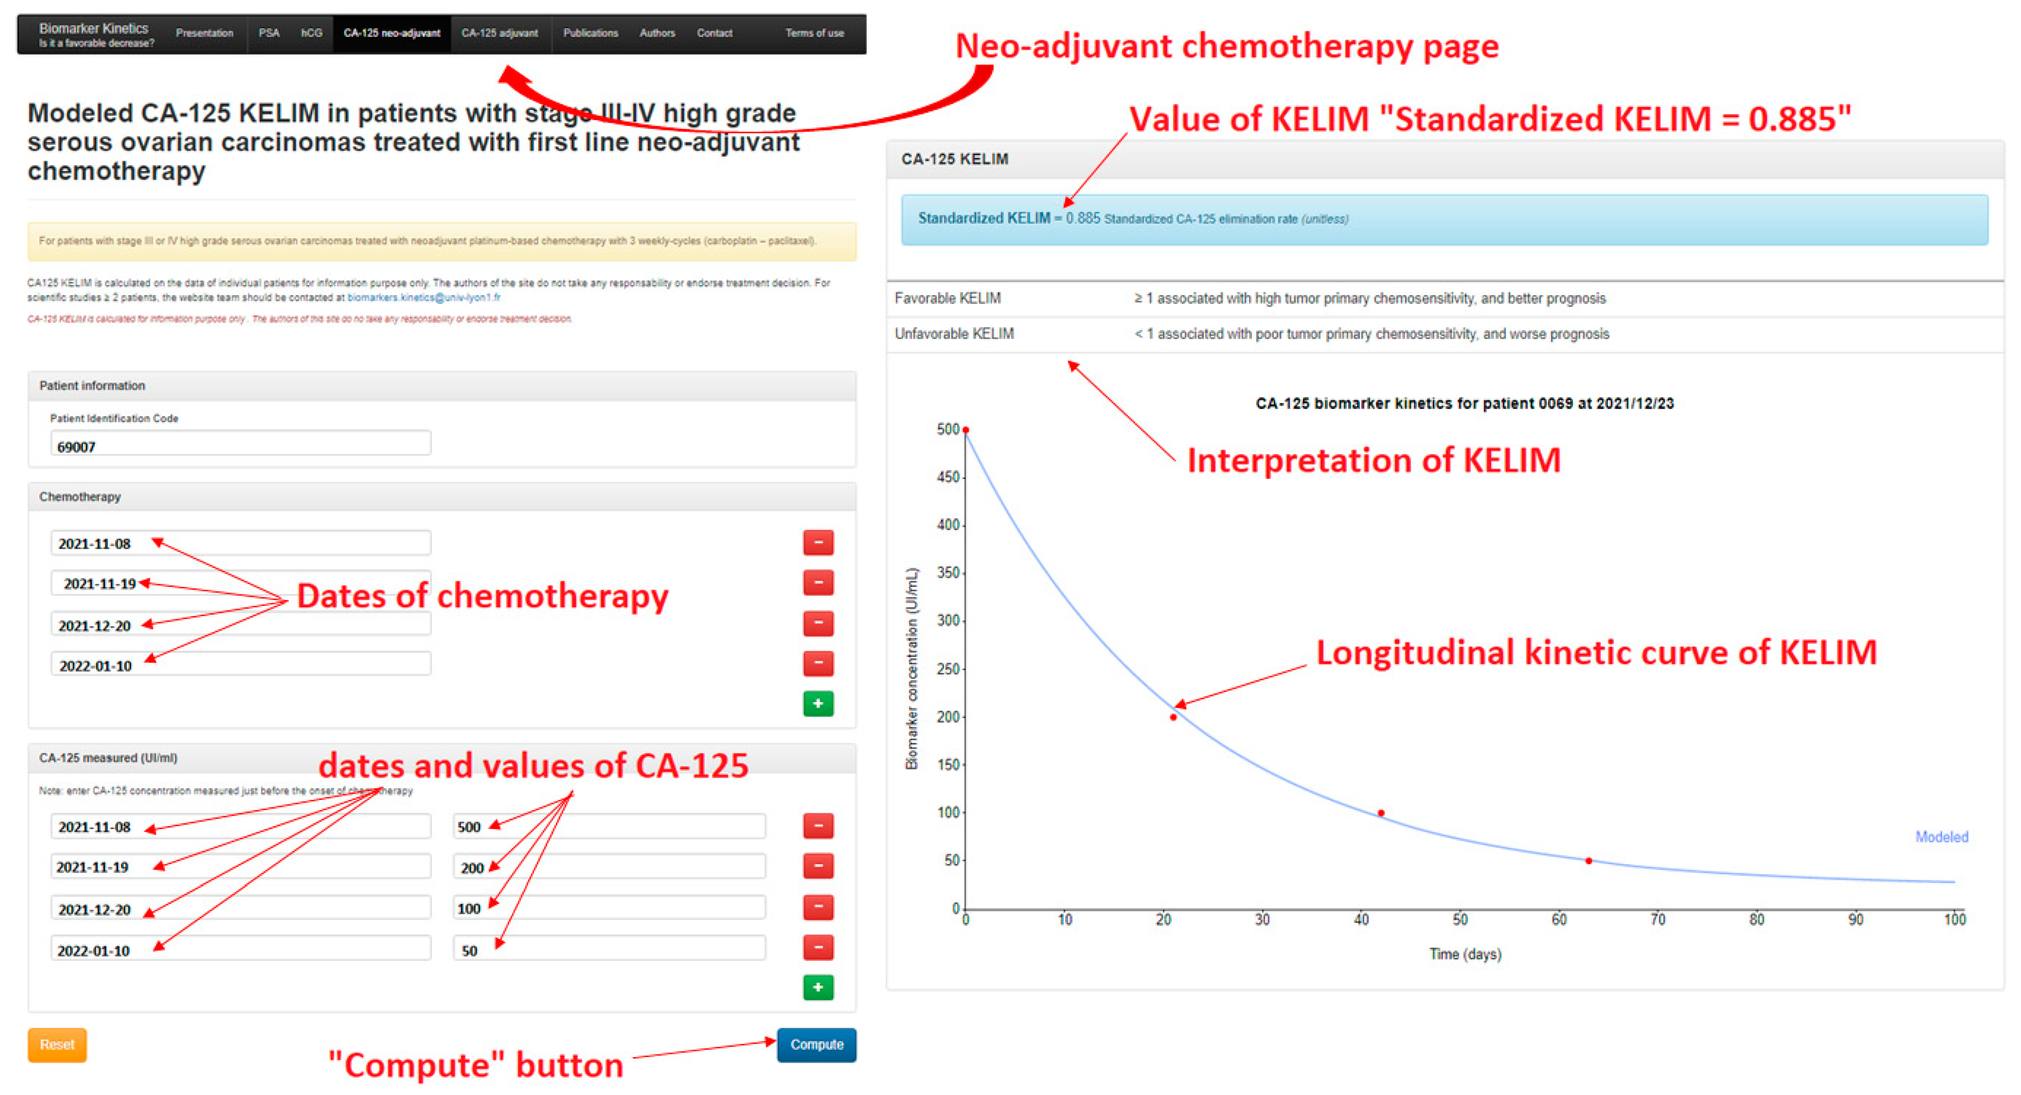Open the PSA navigation item
This screenshot has height=1095, width=2021.
pyautogui.click(x=269, y=33)
